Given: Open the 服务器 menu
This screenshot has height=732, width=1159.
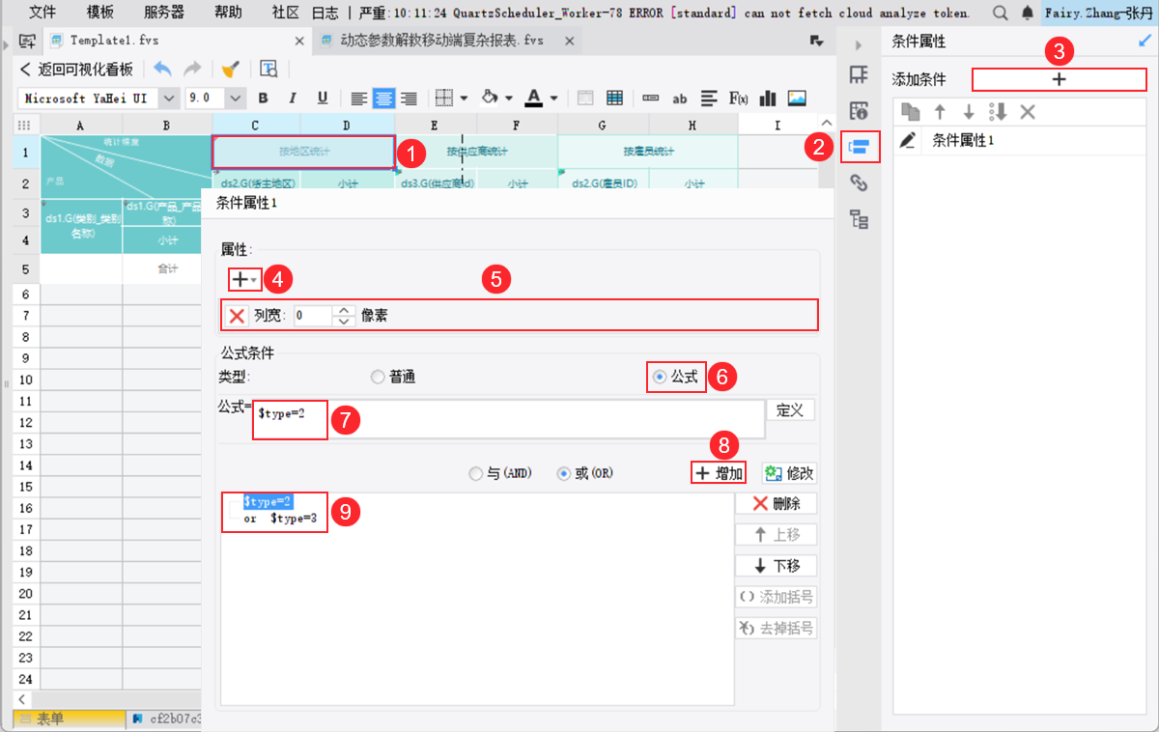Looking at the screenshot, I should pos(164,13).
